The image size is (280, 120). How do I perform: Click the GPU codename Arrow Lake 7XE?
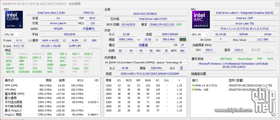(x=244, y=23)
